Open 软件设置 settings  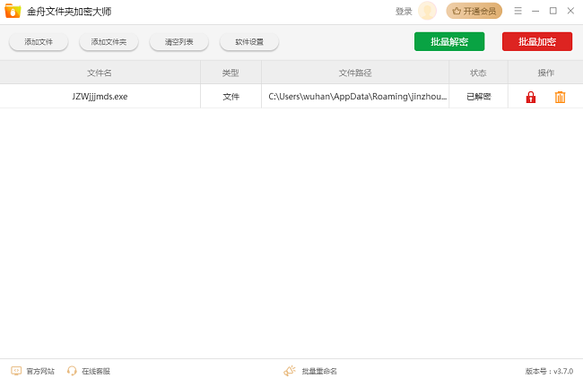249,42
